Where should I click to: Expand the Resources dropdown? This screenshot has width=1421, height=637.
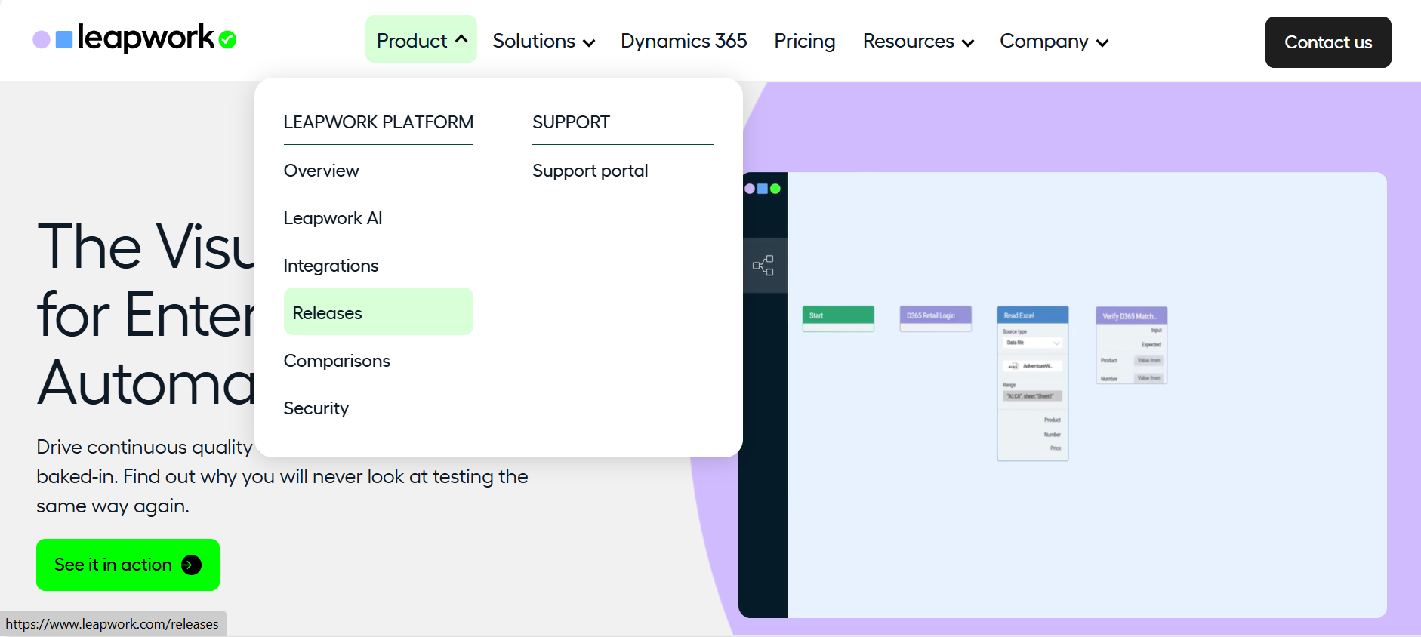tap(917, 42)
